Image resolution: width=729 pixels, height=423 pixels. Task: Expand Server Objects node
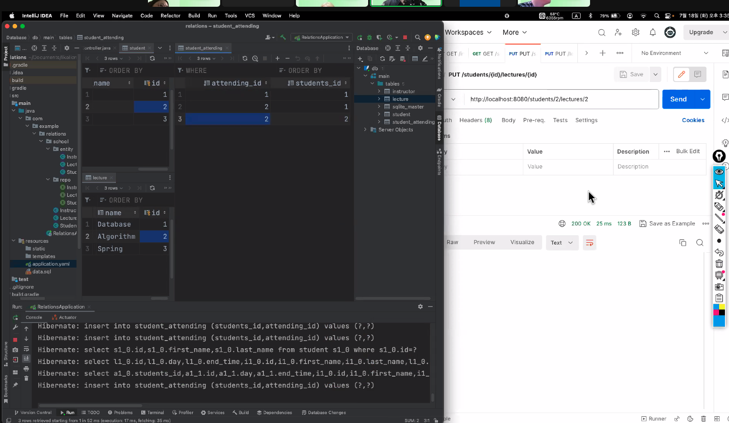[365, 130]
